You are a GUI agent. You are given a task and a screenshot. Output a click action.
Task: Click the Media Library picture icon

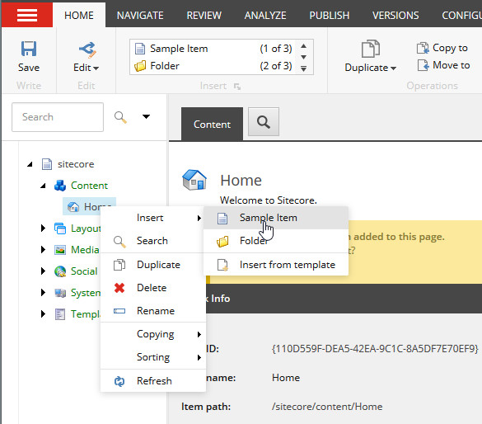pos(60,250)
